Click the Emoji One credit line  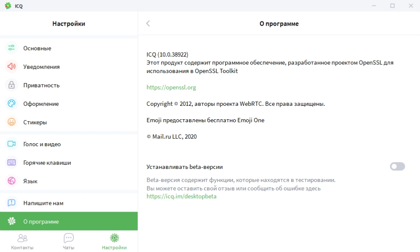(205, 120)
